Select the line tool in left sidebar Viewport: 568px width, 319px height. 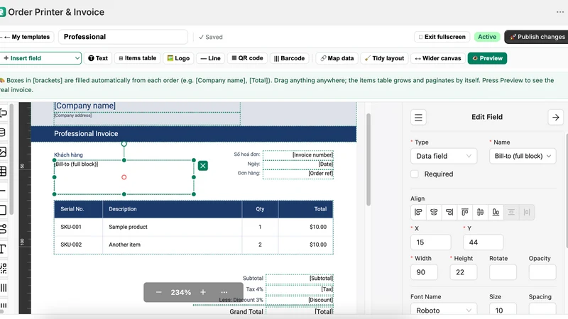tap(3, 191)
